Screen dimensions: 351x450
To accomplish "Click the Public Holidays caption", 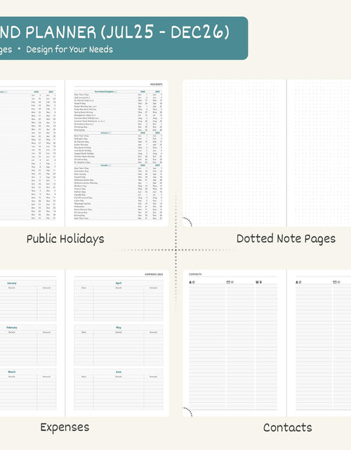I will click(65, 239).
